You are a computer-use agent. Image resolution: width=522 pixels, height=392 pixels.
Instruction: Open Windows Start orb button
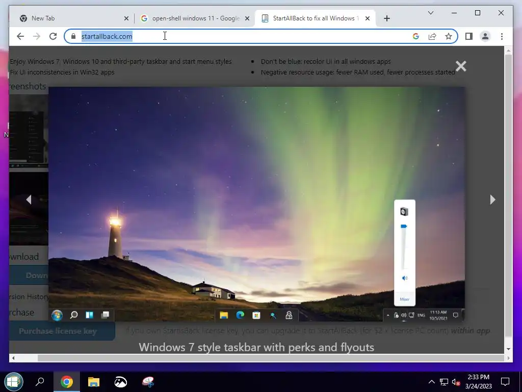[x=14, y=382]
